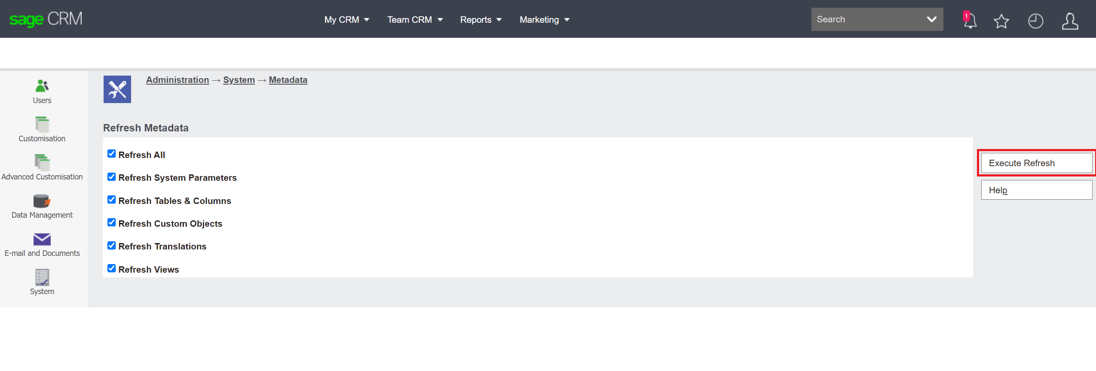Toggle Refresh Custom Objects checkbox

pos(112,222)
